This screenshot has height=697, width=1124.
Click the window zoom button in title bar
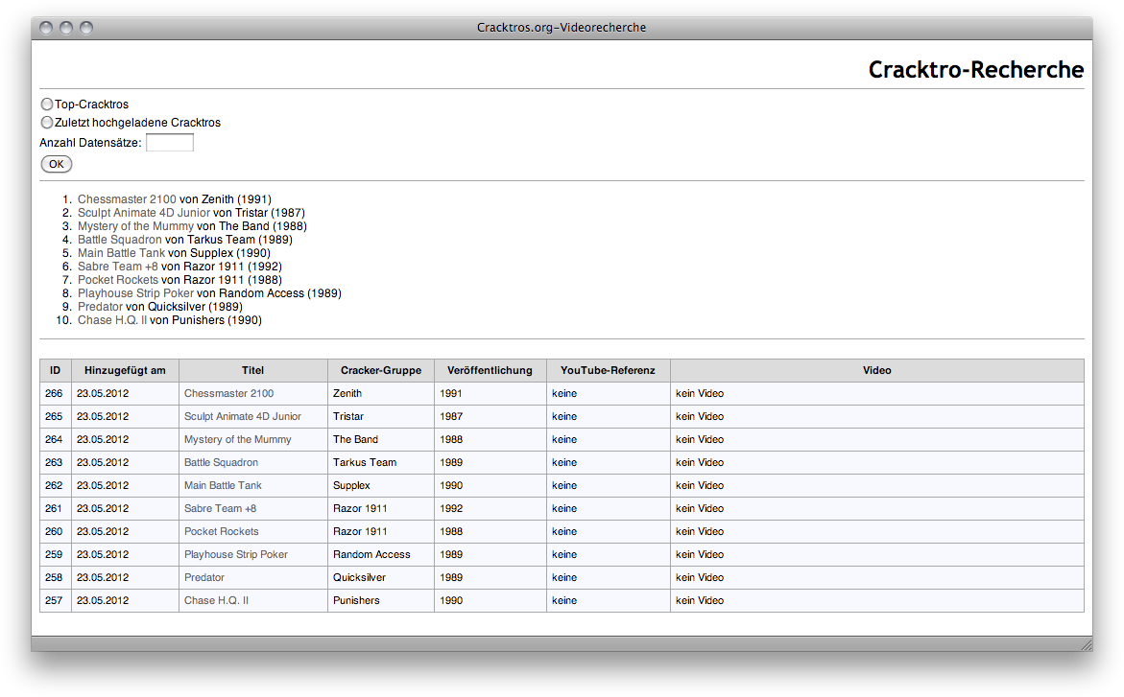click(x=86, y=28)
